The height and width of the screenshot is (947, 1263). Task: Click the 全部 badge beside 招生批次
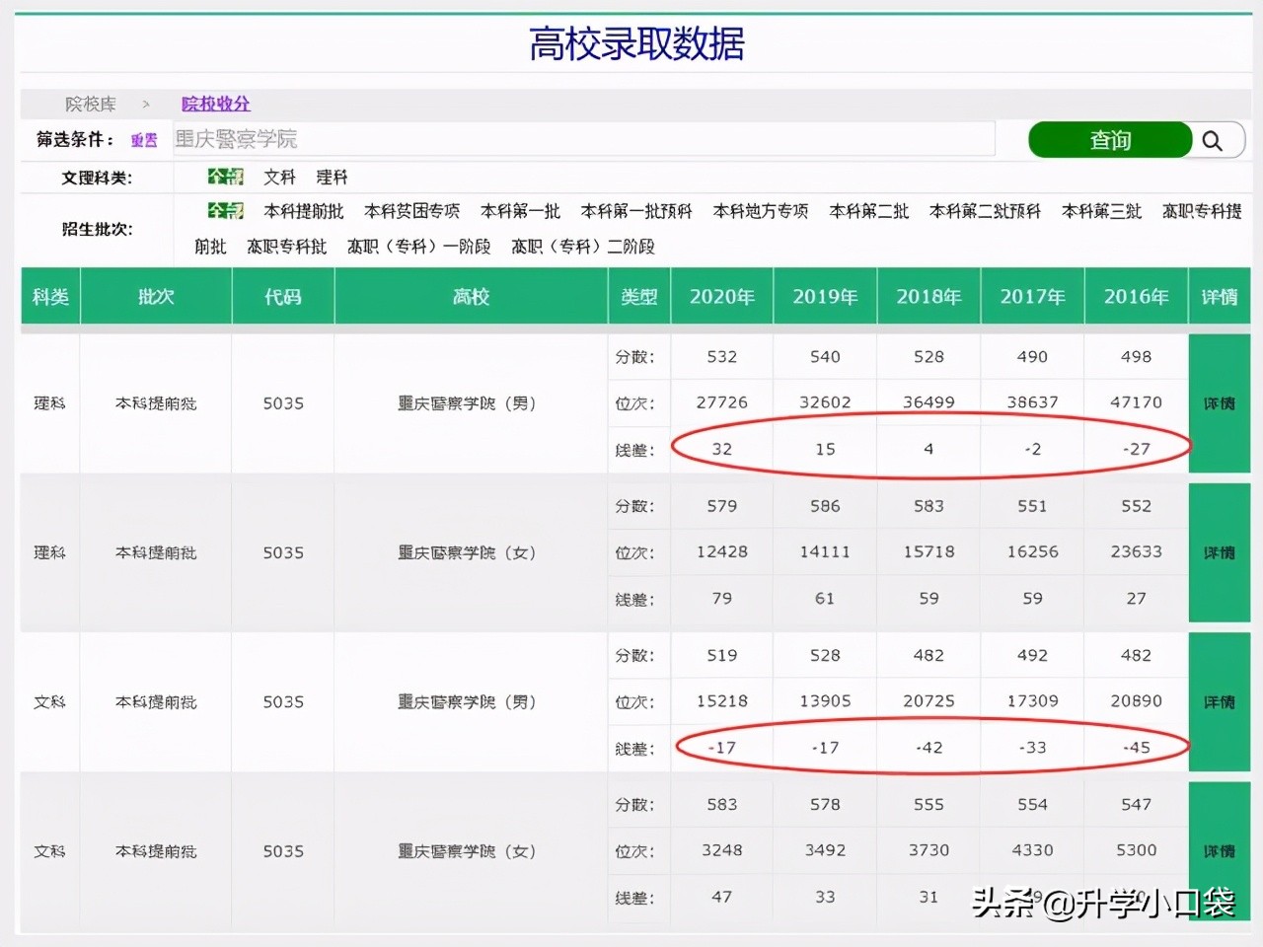(226, 211)
